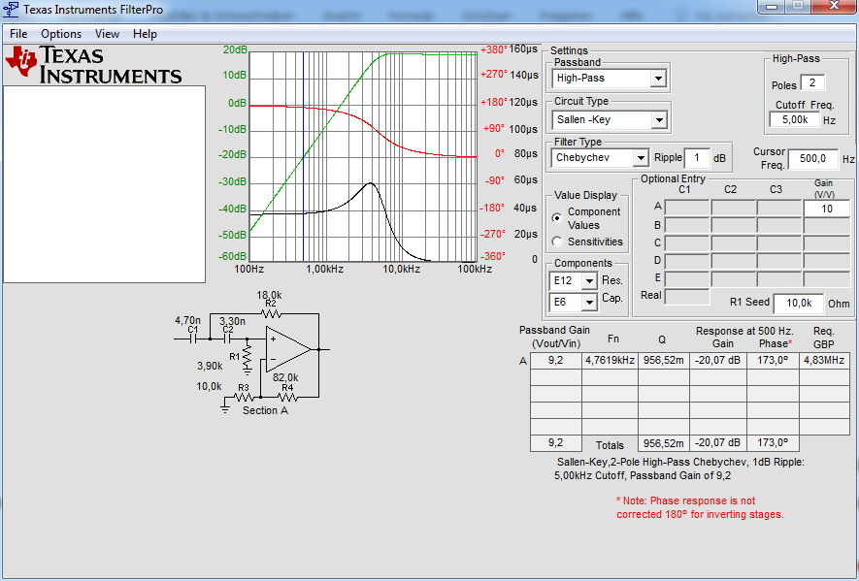Click the Sallen-Key 2-Pole High-Pass summary text
859x581 pixels.
point(679,468)
